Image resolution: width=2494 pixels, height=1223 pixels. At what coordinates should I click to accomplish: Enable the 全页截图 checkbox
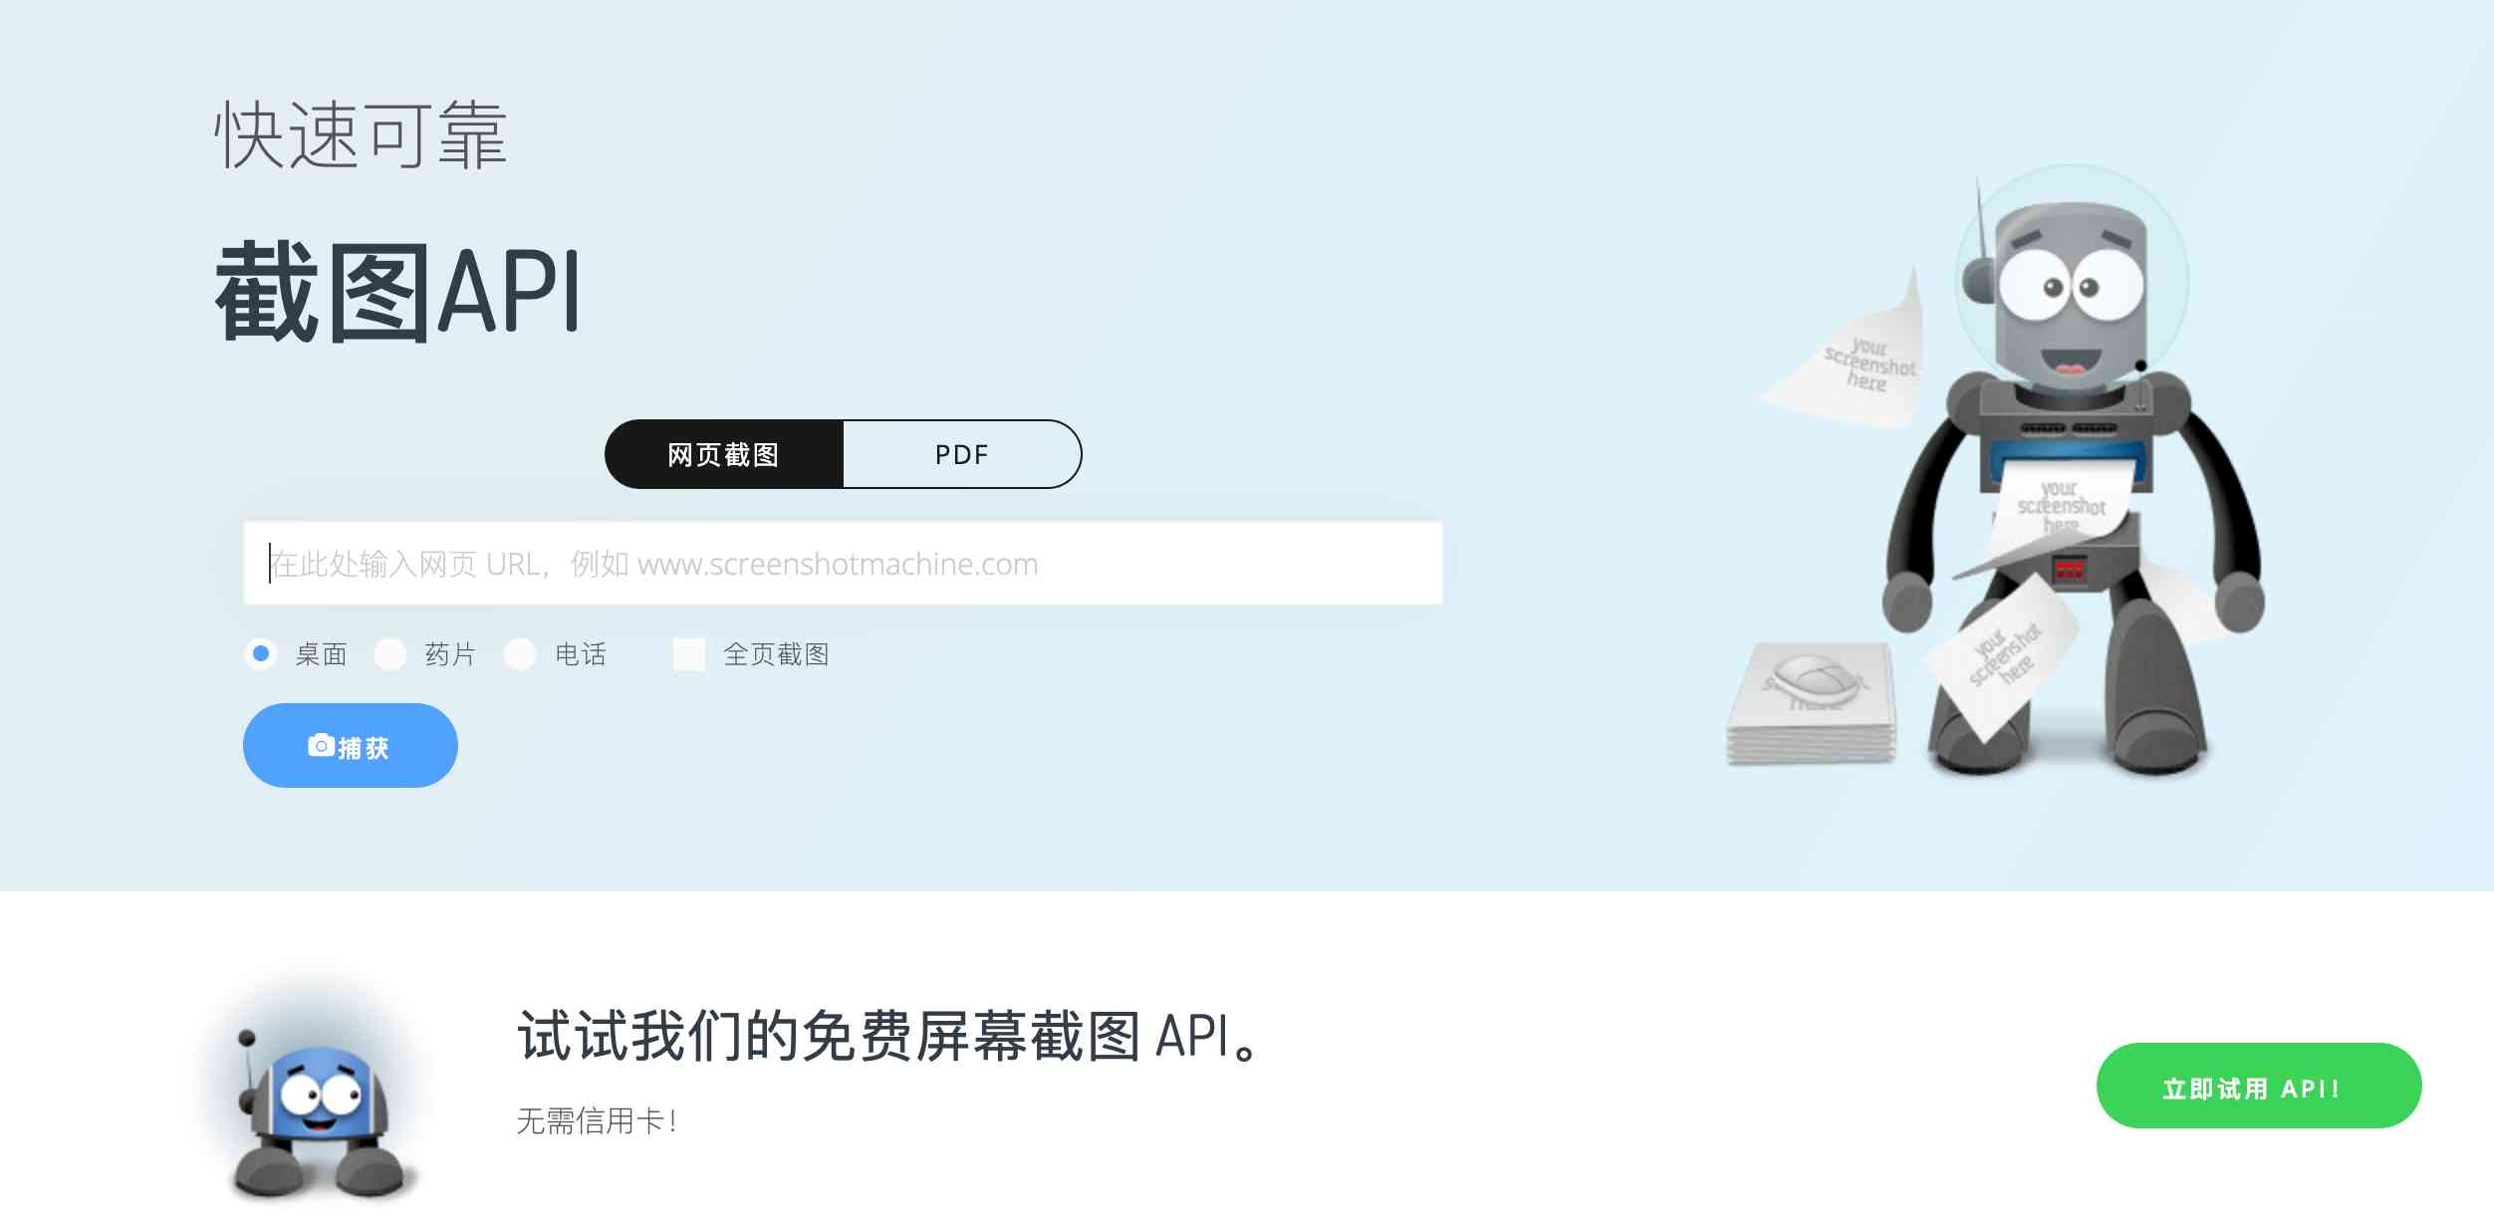[688, 654]
